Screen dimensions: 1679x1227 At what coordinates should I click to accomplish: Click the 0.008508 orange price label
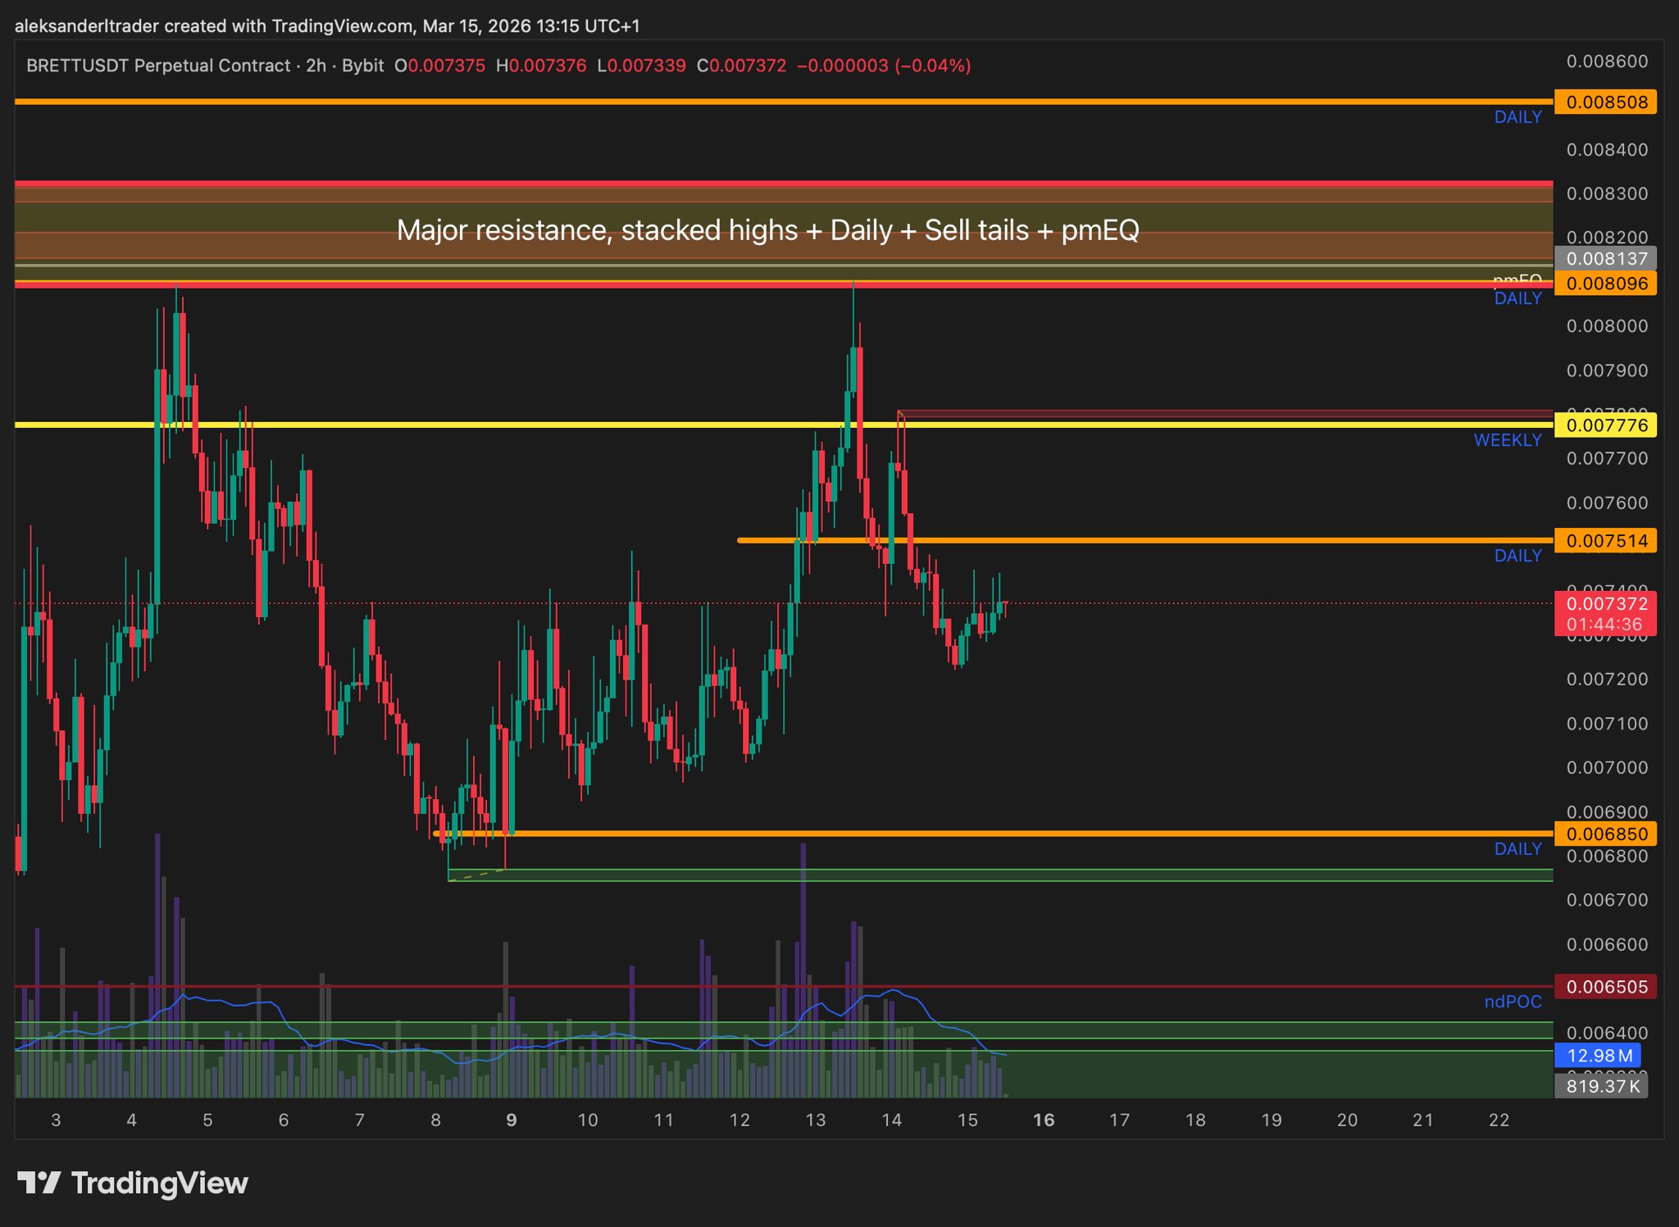point(1606,102)
